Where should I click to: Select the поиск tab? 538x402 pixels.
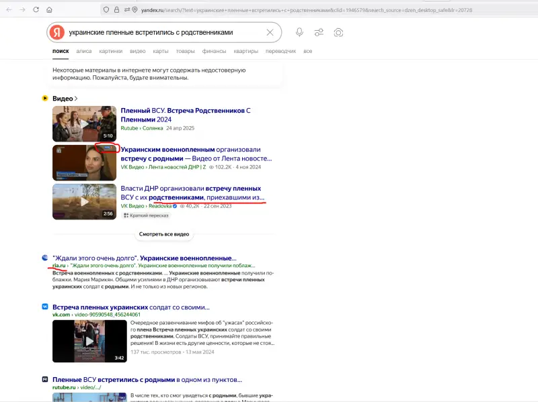[61, 51]
